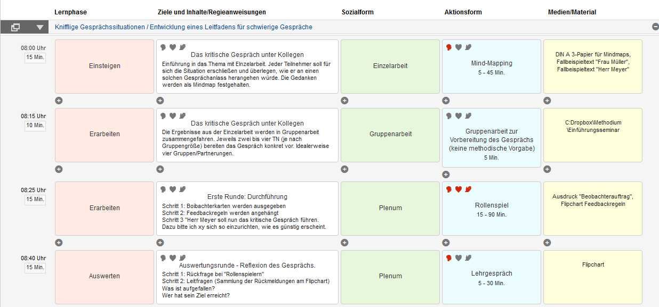Click the Medien/Material column header
Viewport: 659px width, 307px height.
click(x=572, y=12)
